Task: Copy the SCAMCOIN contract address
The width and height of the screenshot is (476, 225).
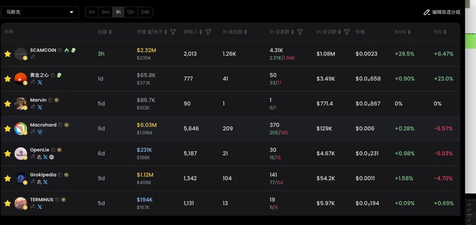Action: (60, 51)
